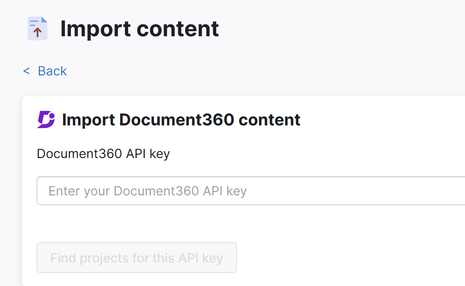Select the Import Document360 content heading
This screenshot has width=465, height=286.
click(x=181, y=120)
